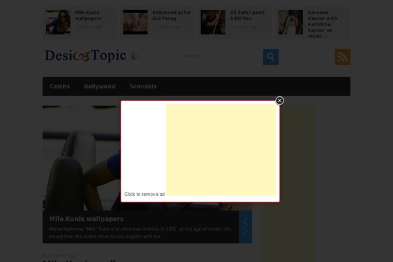The image size is (393, 262).
Task: Click the '11 hours ago' timestamp
Action: pyautogui.click(x=166, y=27)
